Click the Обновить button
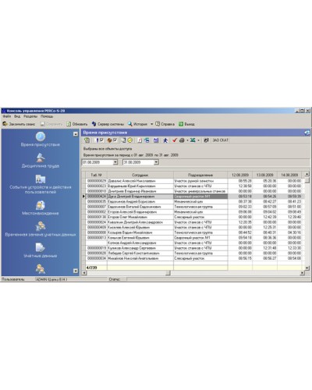 tap(77, 124)
